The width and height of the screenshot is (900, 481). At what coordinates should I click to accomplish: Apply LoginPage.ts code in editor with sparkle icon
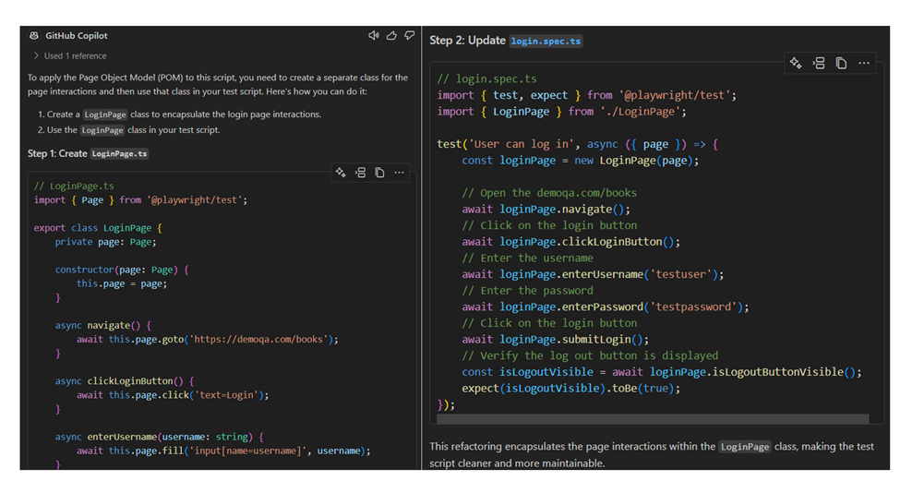coord(341,173)
